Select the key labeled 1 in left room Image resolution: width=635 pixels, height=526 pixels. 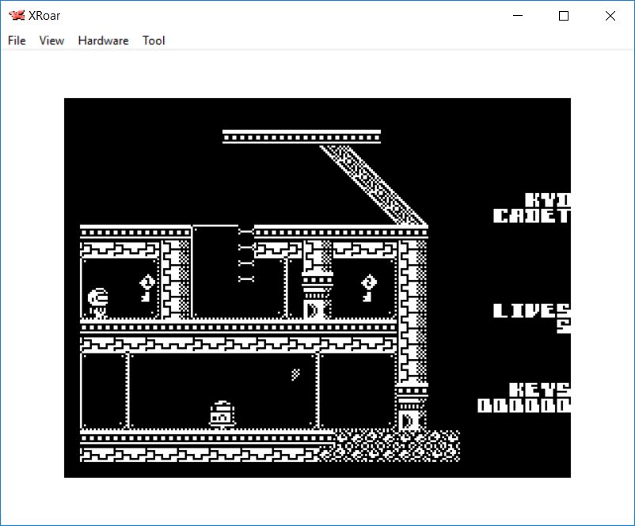147,288
